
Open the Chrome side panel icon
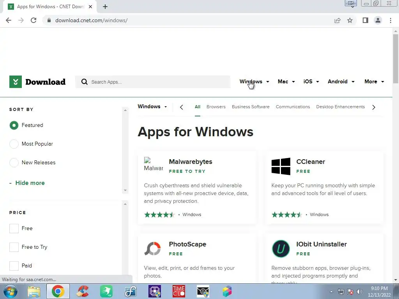365,20
